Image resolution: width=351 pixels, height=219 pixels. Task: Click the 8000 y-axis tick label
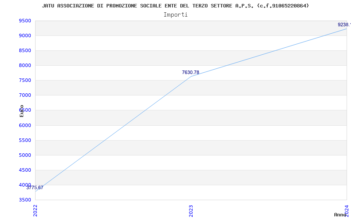[25, 65]
